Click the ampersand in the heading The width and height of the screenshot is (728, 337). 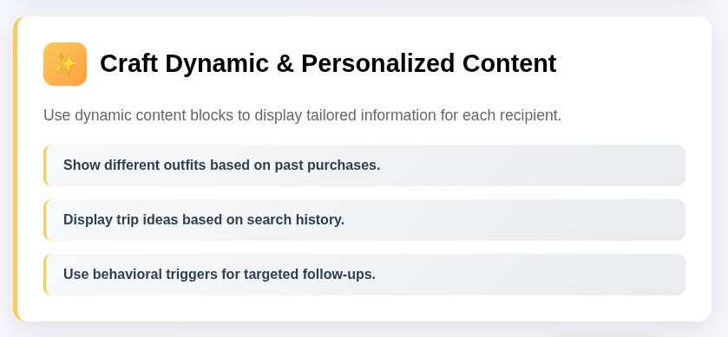[x=285, y=63]
